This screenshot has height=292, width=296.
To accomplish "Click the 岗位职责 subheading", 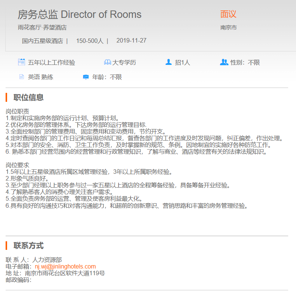I will click(x=18, y=112).
